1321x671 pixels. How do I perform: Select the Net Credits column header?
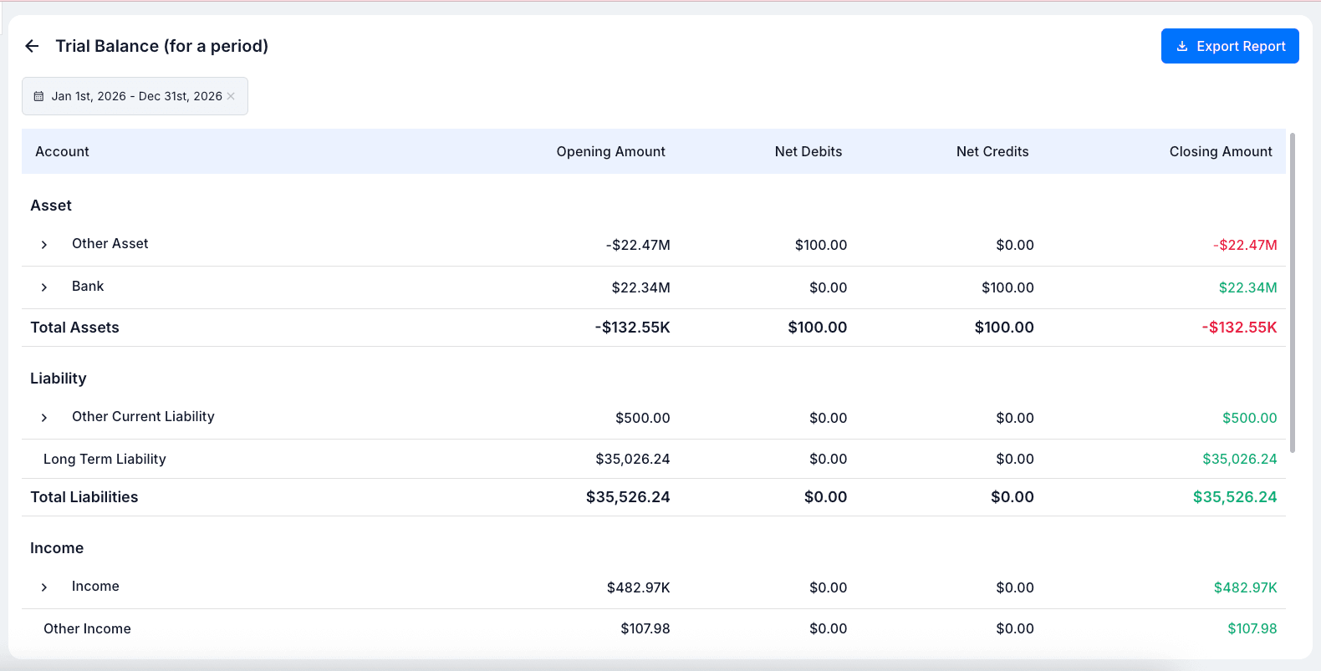point(992,151)
